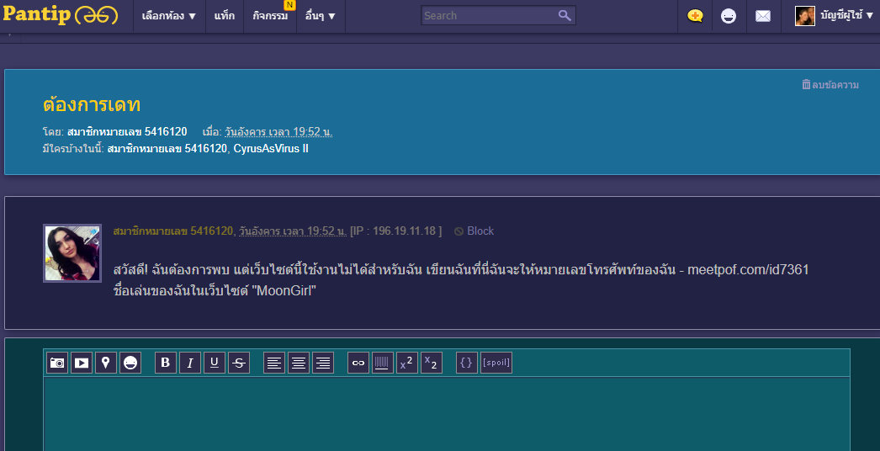Open the Pantip logo home link

coord(61,15)
